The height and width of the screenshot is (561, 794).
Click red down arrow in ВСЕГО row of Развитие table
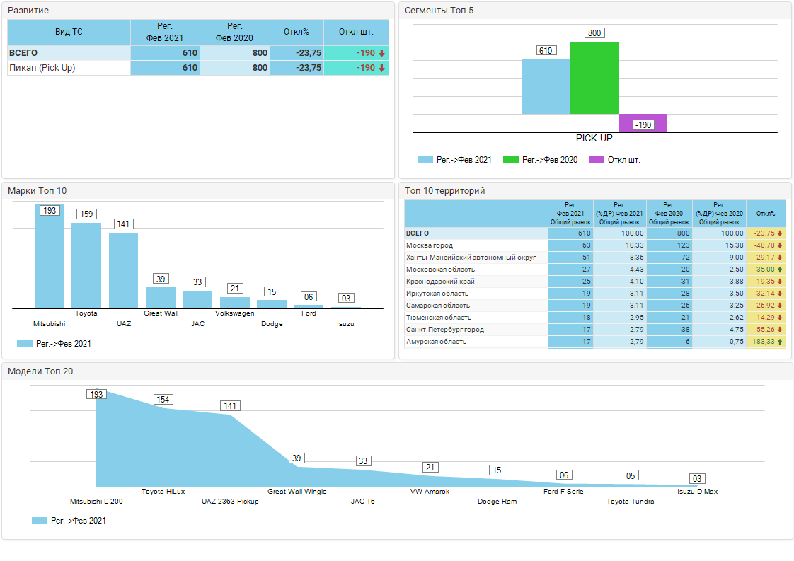(381, 53)
